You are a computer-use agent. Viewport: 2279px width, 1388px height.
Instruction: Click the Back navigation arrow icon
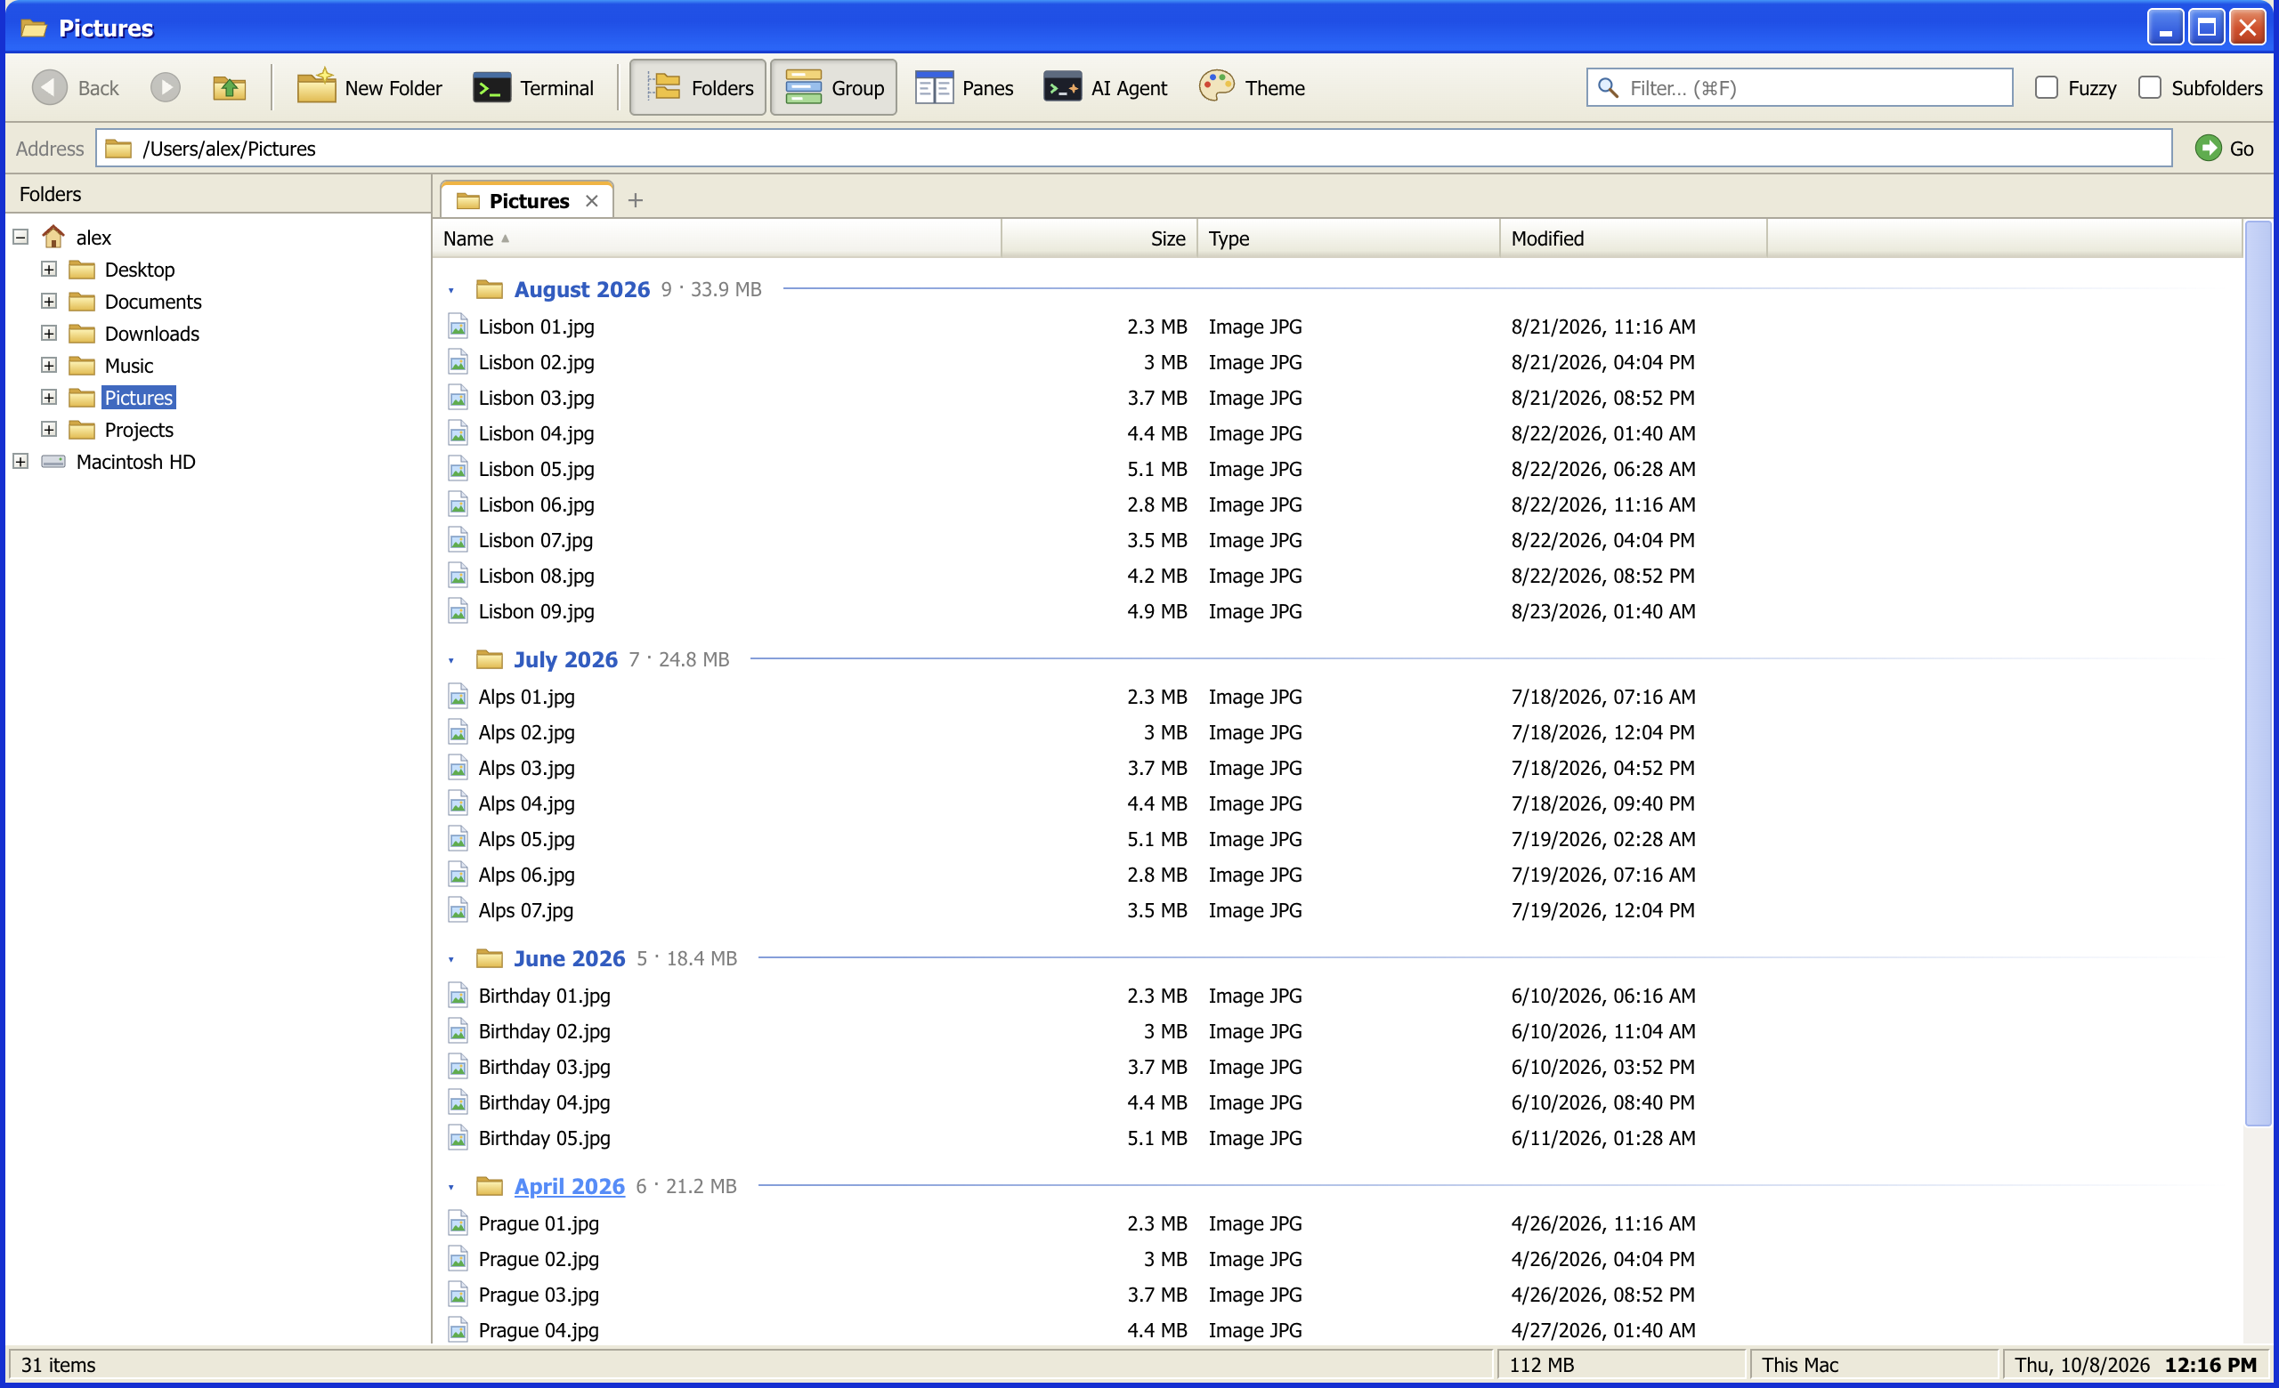coord(49,88)
